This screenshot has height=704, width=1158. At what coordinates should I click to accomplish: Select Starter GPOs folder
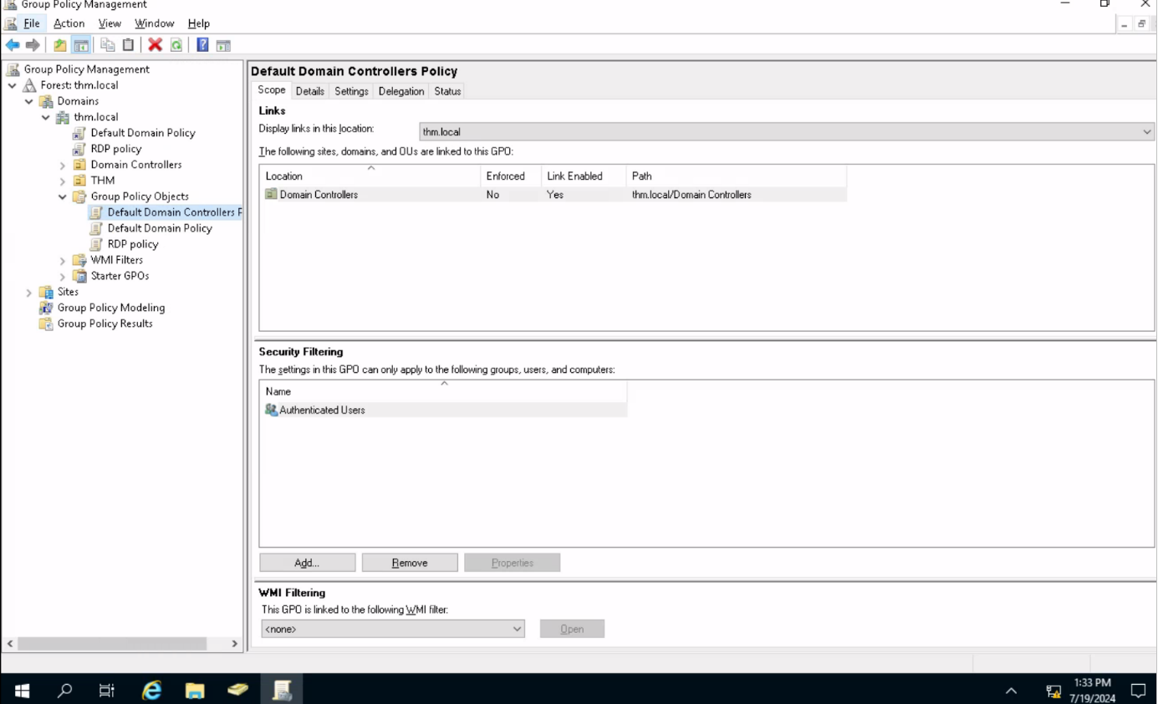(120, 276)
